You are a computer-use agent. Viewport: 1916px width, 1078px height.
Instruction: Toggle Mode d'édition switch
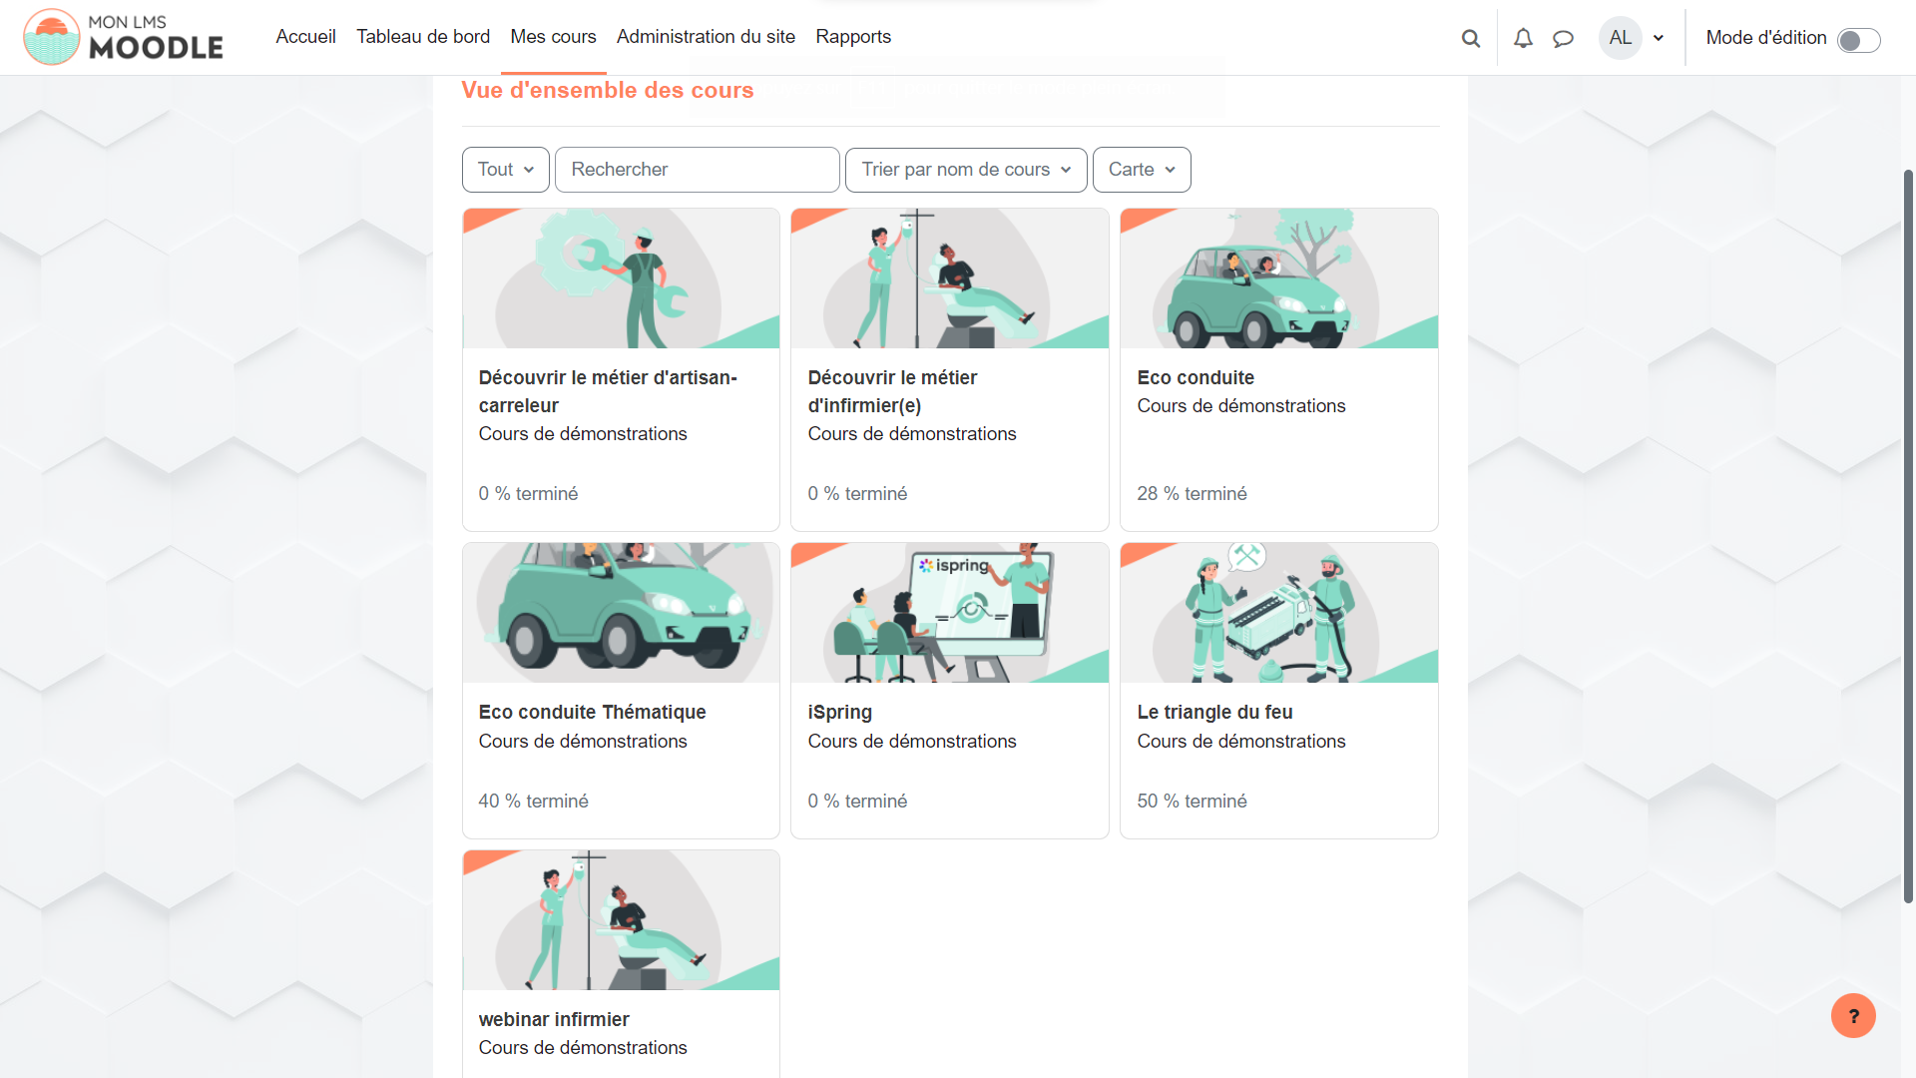[x=1858, y=40]
